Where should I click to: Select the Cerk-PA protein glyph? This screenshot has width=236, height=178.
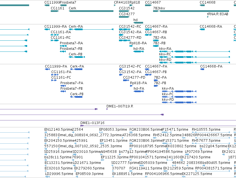click(76, 69)
